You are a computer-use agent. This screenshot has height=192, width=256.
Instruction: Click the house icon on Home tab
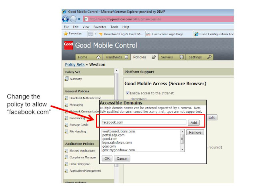tap(98, 57)
